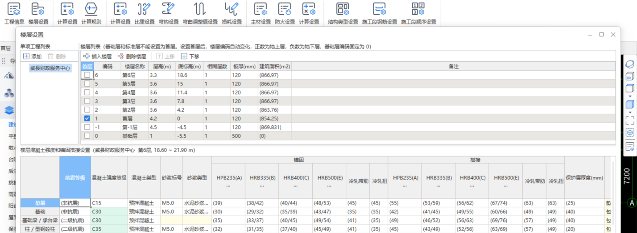The image size is (637, 233).
Task: Expand arrow below solid blue cube icon
Action: tap(630, 112)
